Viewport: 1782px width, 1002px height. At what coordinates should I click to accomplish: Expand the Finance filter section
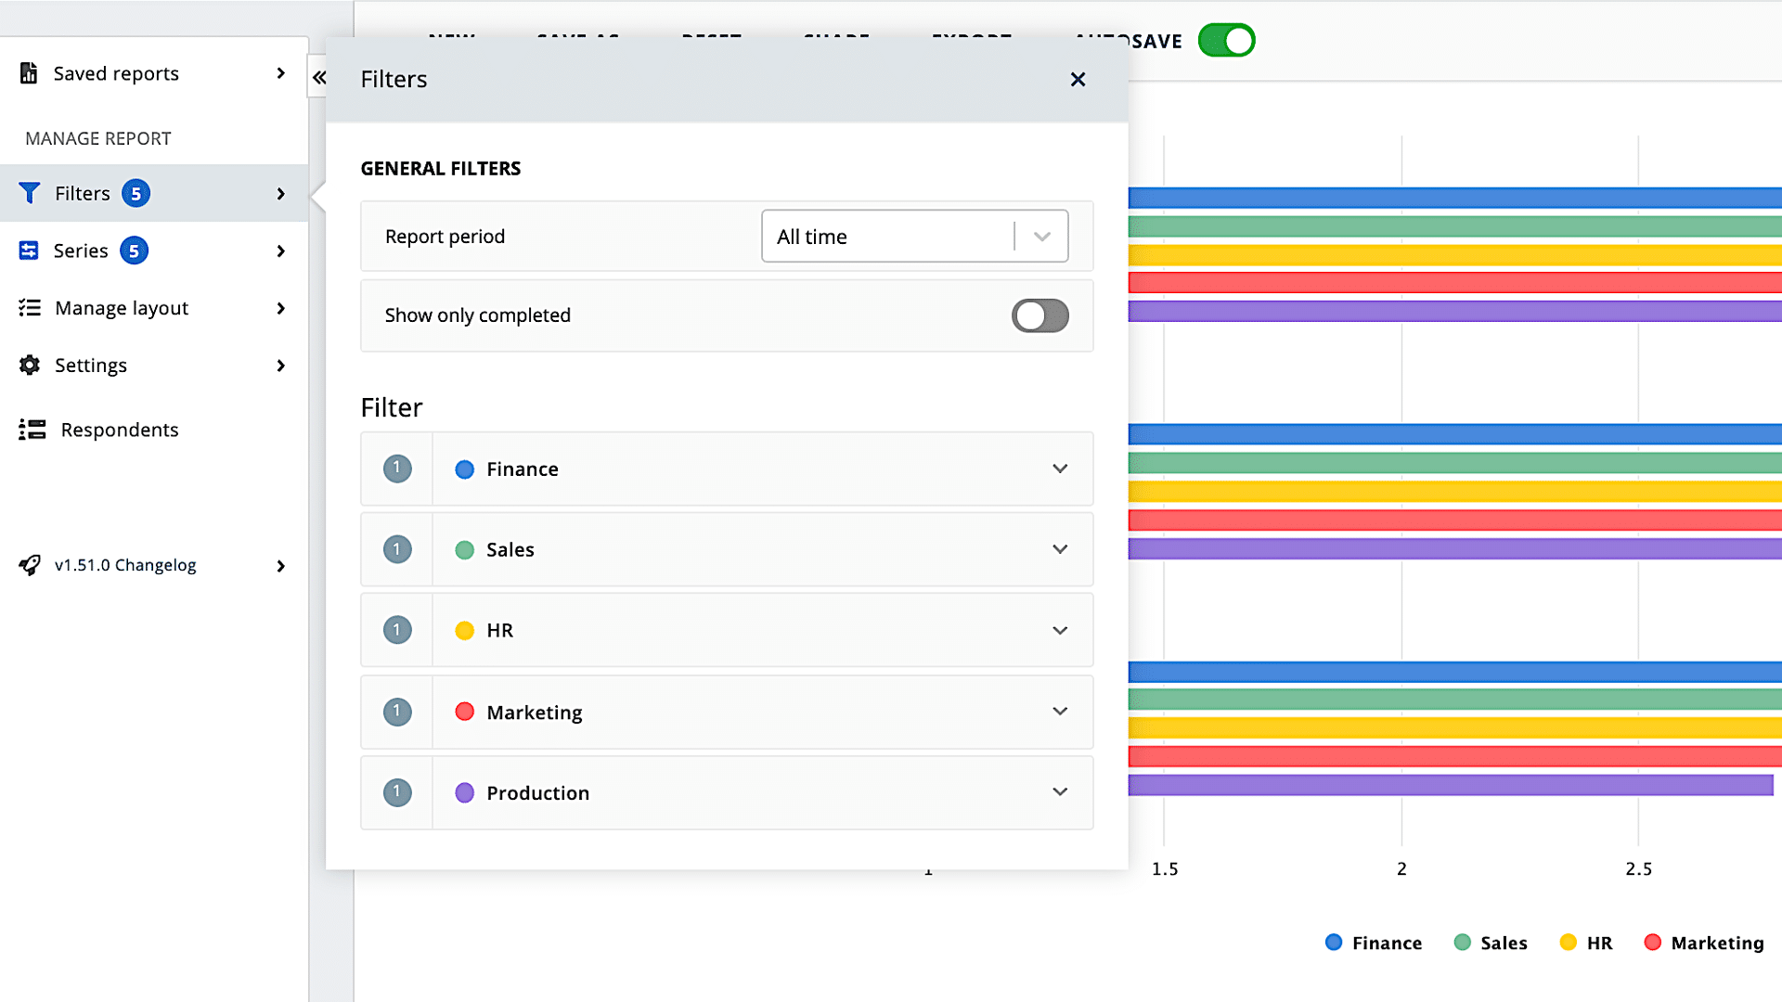point(1060,469)
